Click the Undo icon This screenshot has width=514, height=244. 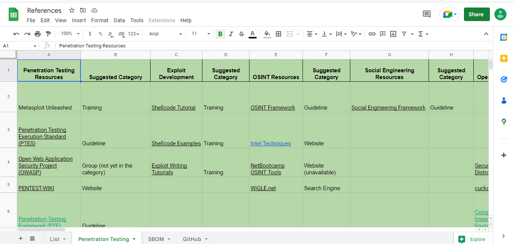tap(17, 34)
